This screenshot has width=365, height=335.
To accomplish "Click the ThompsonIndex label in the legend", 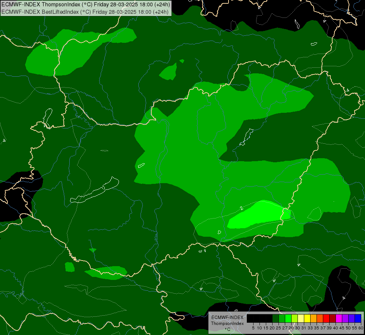I will (x=227, y=323).
